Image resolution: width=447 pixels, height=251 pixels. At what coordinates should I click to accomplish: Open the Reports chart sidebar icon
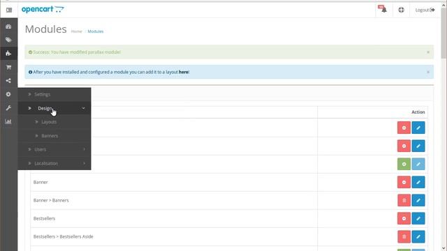pyautogui.click(x=8, y=121)
